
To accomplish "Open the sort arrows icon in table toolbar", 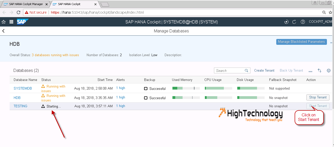I will [x=320, y=71].
